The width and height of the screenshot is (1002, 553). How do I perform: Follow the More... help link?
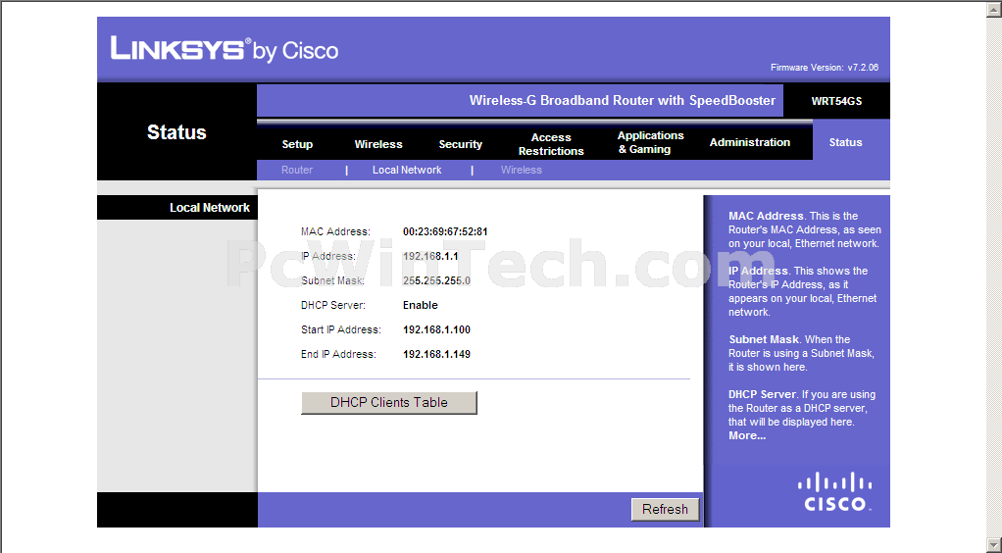coord(747,435)
